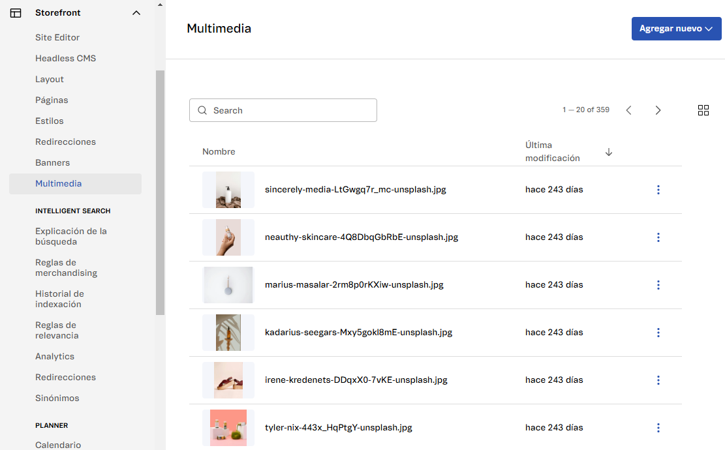The height and width of the screenshot is (450, 725).
Task: Go to previous page of media
Action: [x=628, y=110]
